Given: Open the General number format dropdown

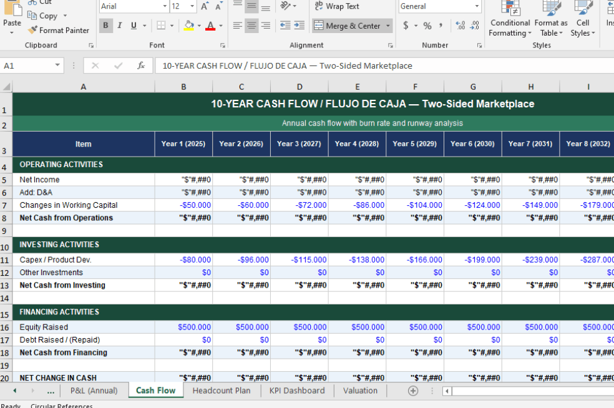Looking at the screenshot, I should pyautogui.click(x=477, y=6).
